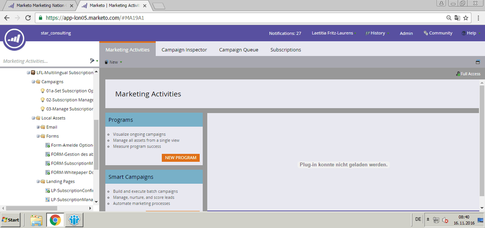
Task: Switch to the Subscriptions tab
Action: (285, 49)
